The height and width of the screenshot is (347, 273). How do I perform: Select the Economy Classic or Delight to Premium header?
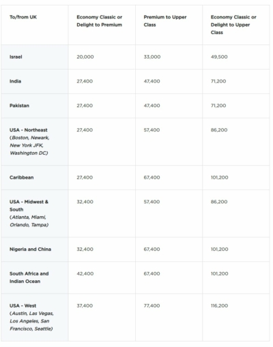[99, 21]
